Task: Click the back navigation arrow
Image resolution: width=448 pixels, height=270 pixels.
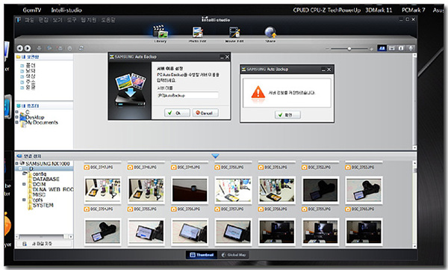Action: 19,48
